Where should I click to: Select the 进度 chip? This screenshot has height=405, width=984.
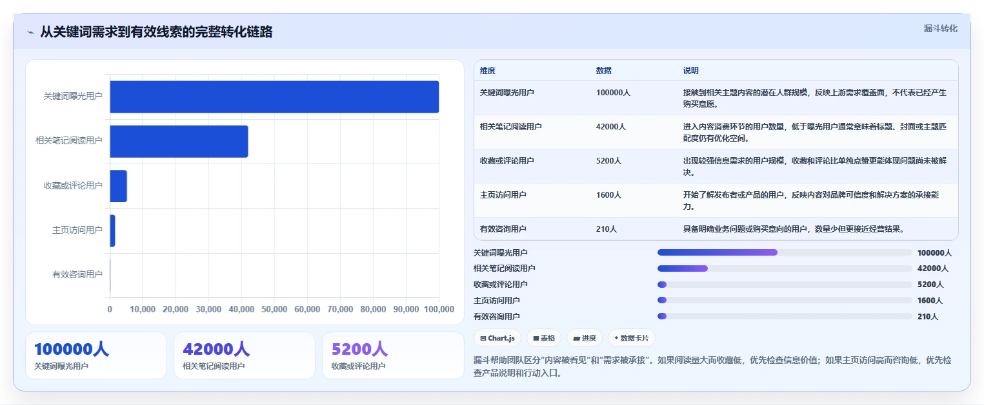point(585,338)
